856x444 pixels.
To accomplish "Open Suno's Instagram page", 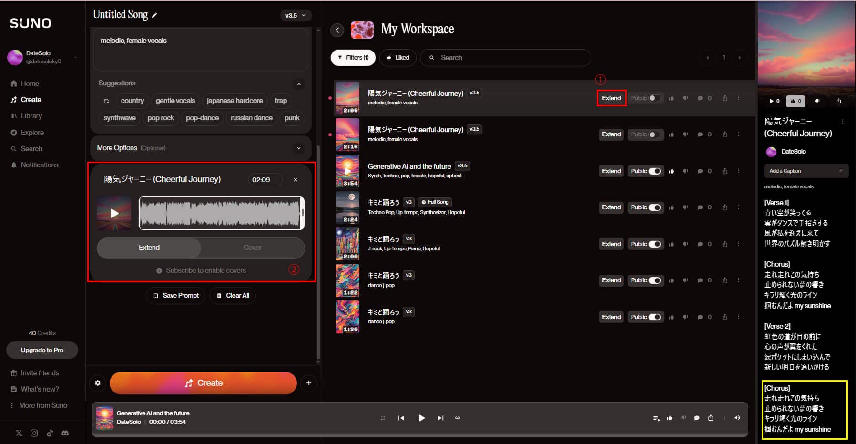I will point(34,433).
